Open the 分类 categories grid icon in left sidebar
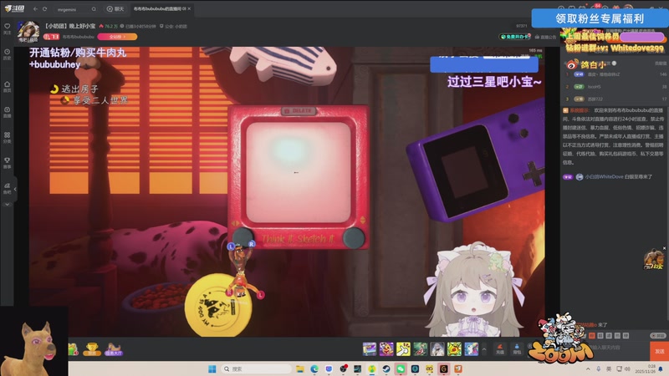The height and width of the screenshot is (376, 669). [8, 137]
